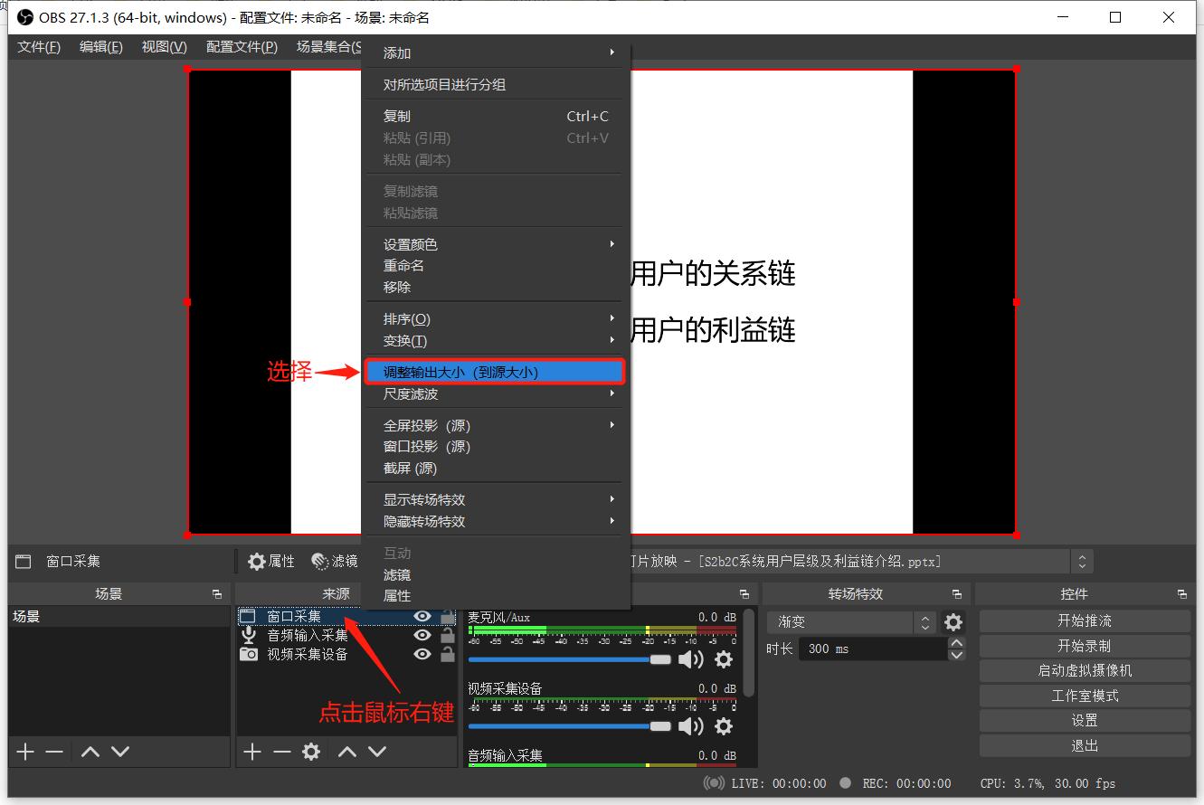Hide the 窗口采集 source via eye icon
Image resolution: width=1204 pixels, height=805 pixels.
[x=422, y=618]
